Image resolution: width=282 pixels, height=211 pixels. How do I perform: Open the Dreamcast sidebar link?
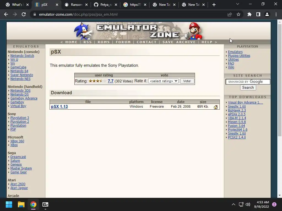pos(18,157)
